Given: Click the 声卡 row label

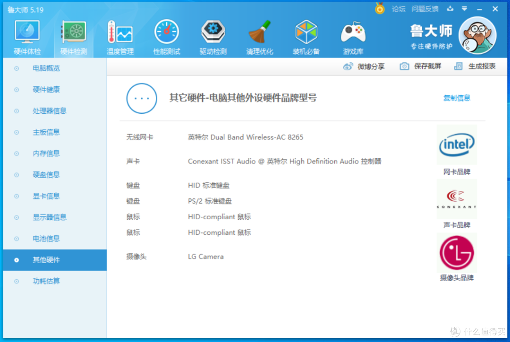Looking at the screenshot, I should click(x=133, y=162).
